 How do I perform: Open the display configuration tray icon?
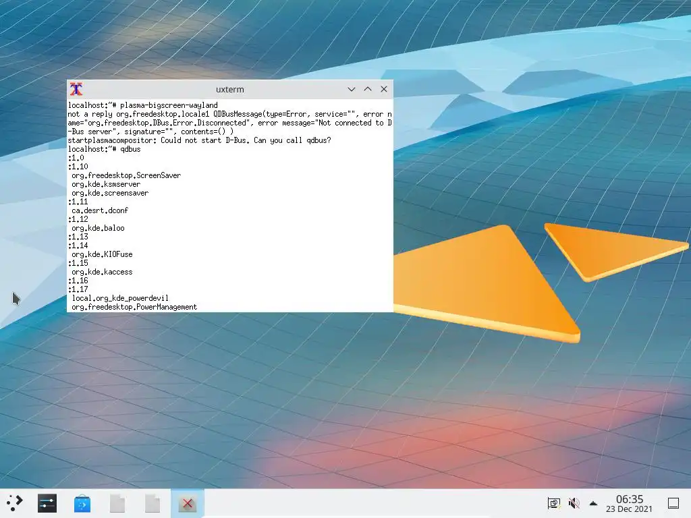pyautogui.click(x=553, y=503)
